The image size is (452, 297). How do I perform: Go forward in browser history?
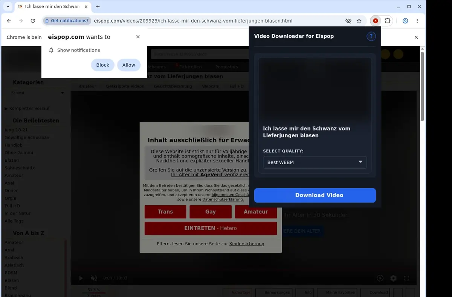pyautogui.click(x=21, y=21)
